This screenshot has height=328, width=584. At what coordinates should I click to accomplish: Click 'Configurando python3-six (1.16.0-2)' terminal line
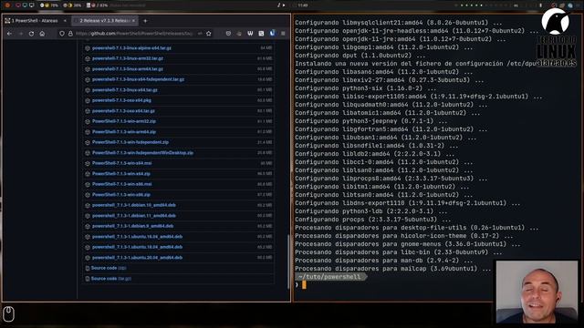(365, 88)
